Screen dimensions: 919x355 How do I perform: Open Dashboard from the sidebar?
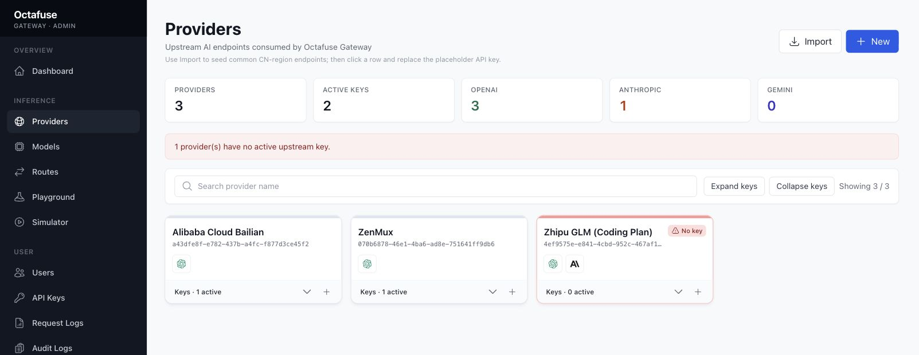(x=73, y=71)
